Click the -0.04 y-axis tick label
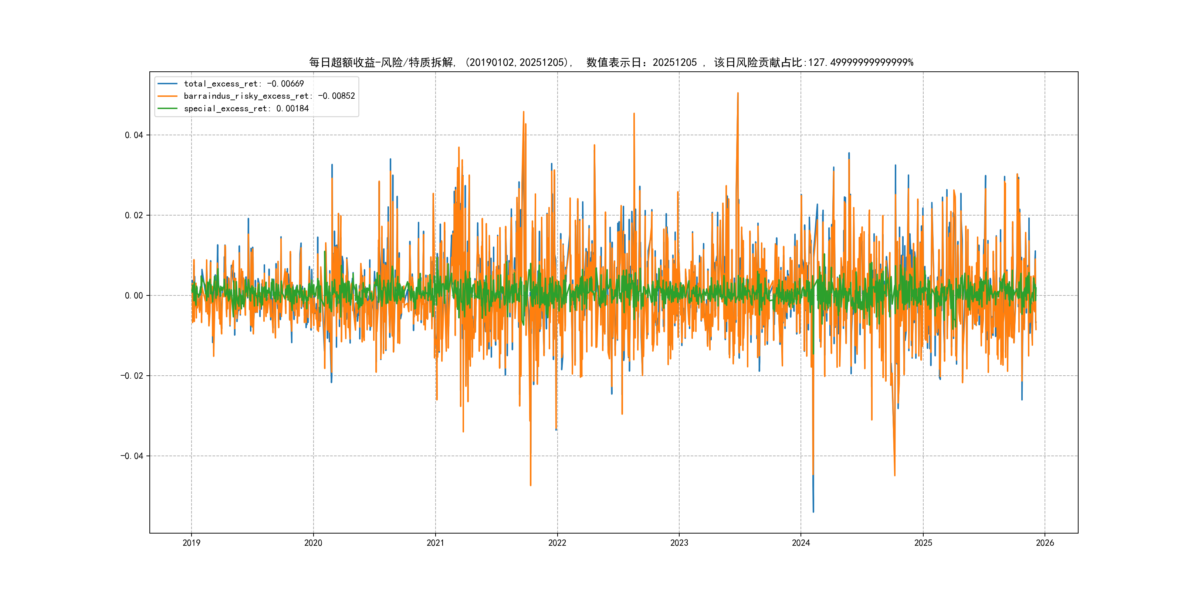This screenshot has height=599, width=1198. pos(132,456)
